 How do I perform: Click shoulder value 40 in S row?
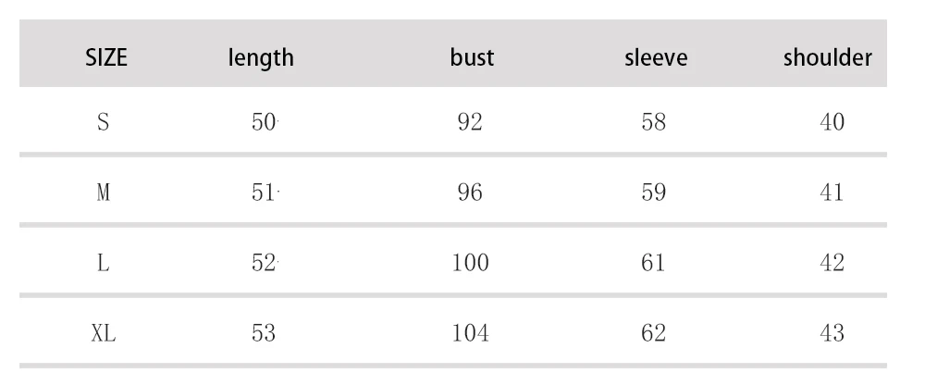click(x=832, y=122)
